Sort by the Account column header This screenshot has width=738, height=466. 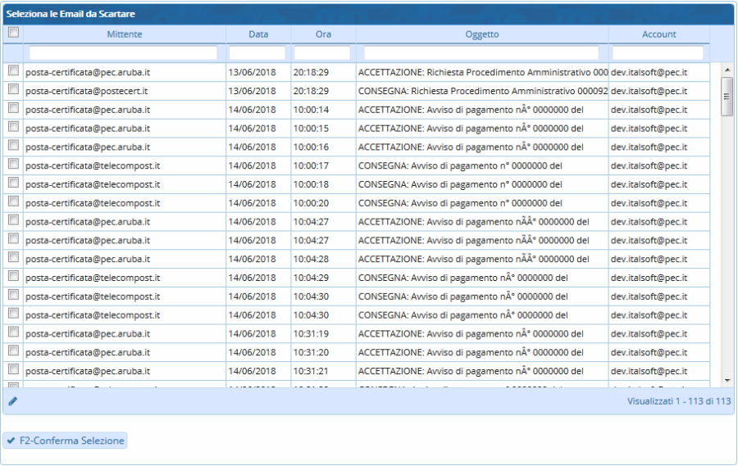click(658, 34)
